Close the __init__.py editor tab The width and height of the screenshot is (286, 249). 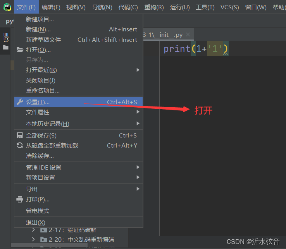[x=188, y=35]
